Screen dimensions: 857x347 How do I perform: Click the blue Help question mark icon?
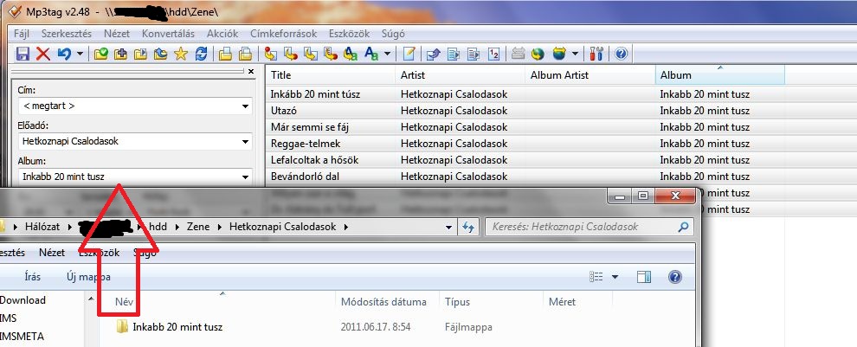coord(621,54)
